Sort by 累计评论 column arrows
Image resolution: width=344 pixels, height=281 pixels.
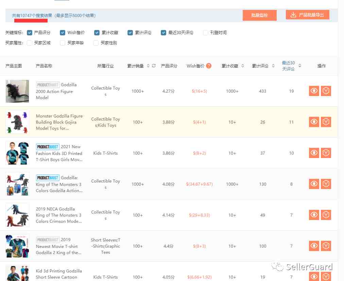click(273, 66)
